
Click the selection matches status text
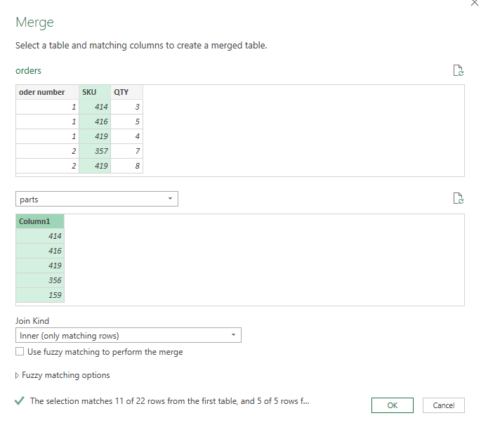[170, 401]
